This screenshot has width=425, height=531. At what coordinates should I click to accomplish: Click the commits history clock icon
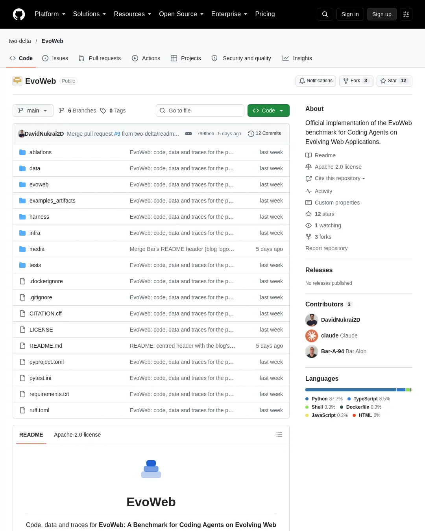tap(251, 134)
